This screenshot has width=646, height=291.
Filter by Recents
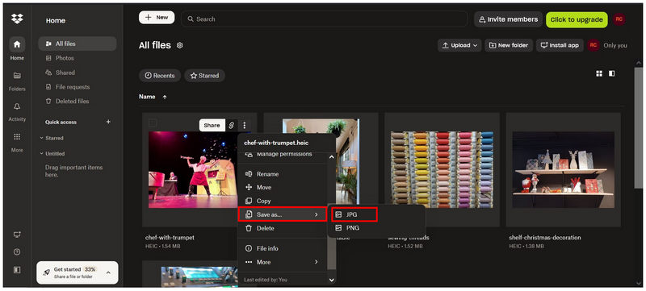click(x=160, y=76)
